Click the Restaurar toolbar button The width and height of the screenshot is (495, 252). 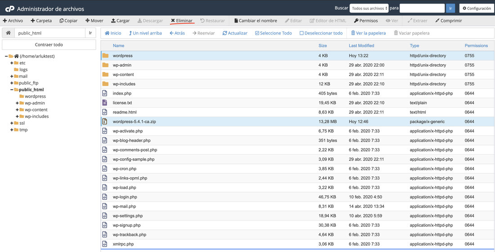pos(213,21)
